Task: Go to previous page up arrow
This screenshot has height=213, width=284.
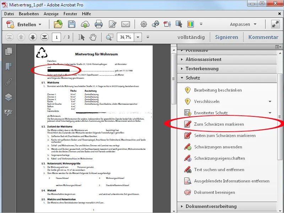Action: tap(21, 37)
